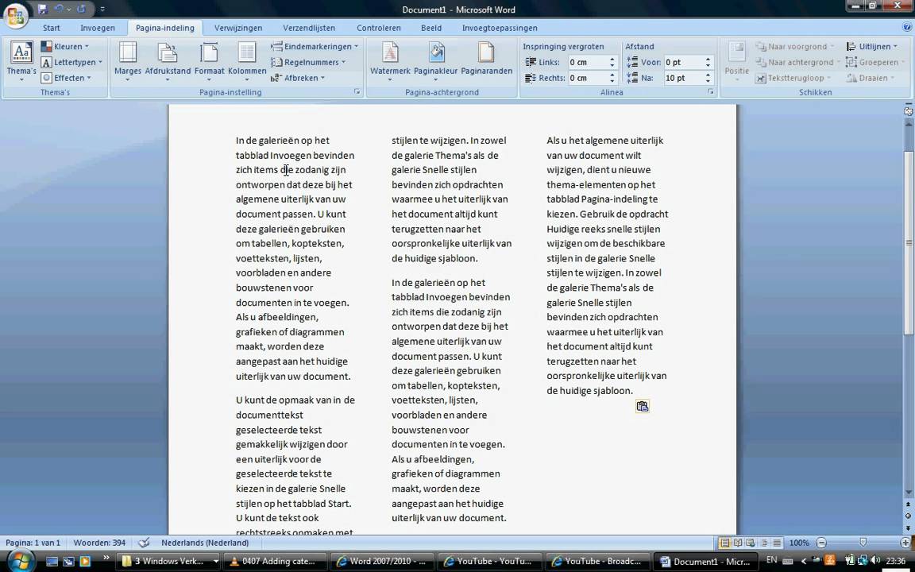
Task: Switch to the Controleren tab
Action: (379, 28)
